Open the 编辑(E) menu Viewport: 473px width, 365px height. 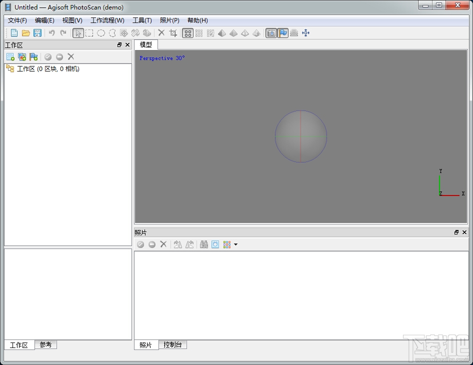point(44,20)
